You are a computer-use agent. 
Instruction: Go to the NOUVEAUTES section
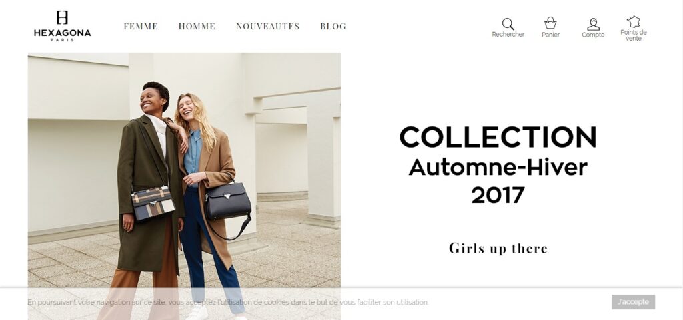click(268, 27)
